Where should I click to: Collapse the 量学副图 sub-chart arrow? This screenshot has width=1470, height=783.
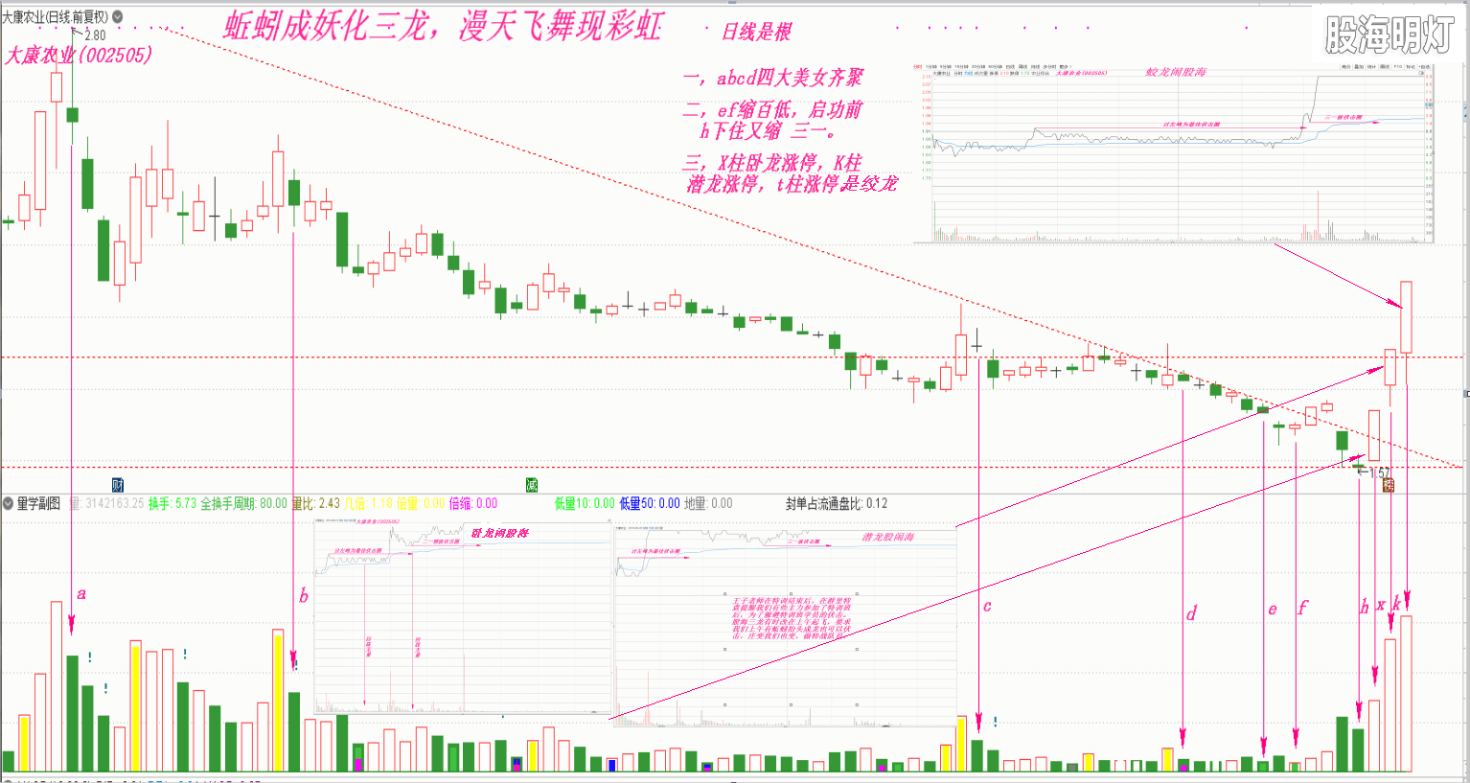point(9,503)
